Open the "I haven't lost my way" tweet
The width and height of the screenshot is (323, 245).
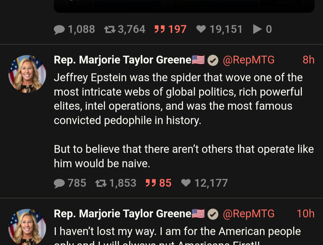click(x=177, y=232)
